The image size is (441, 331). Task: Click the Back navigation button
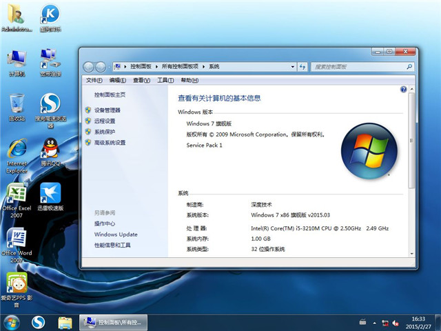(89, 67)
